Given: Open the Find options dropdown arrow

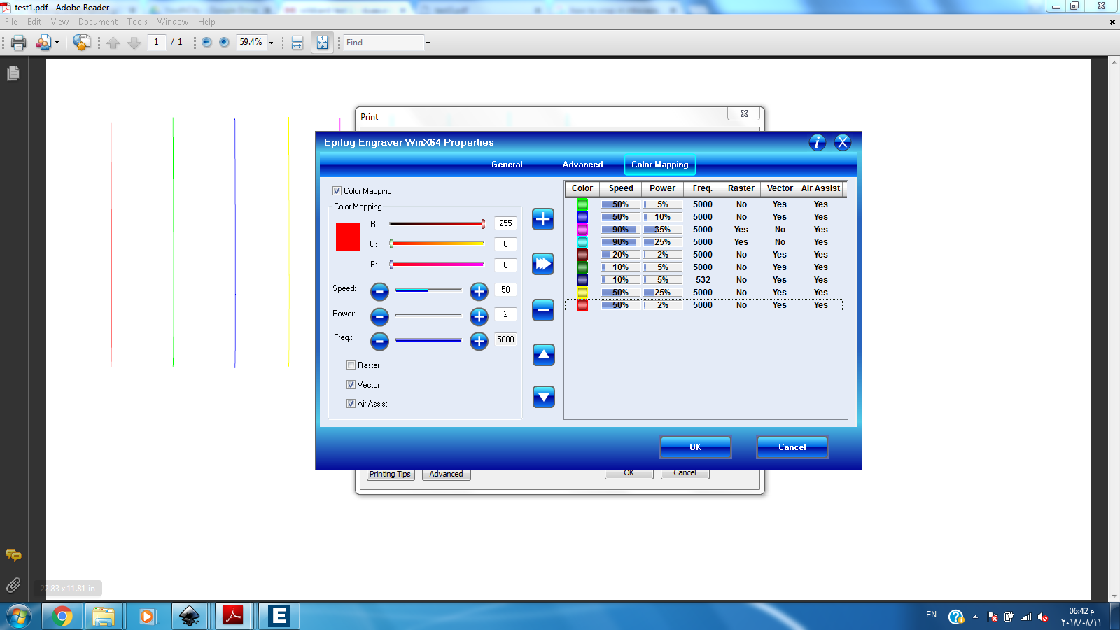Looking at the screenshot, I should tap(428, 43).
